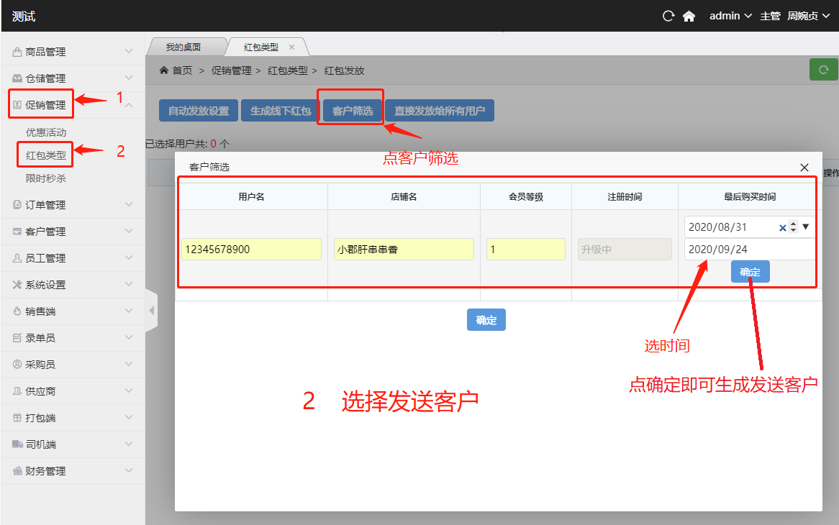The image size is (839, 525).
Task: Click the home icon in top bar
Action: 689,16
